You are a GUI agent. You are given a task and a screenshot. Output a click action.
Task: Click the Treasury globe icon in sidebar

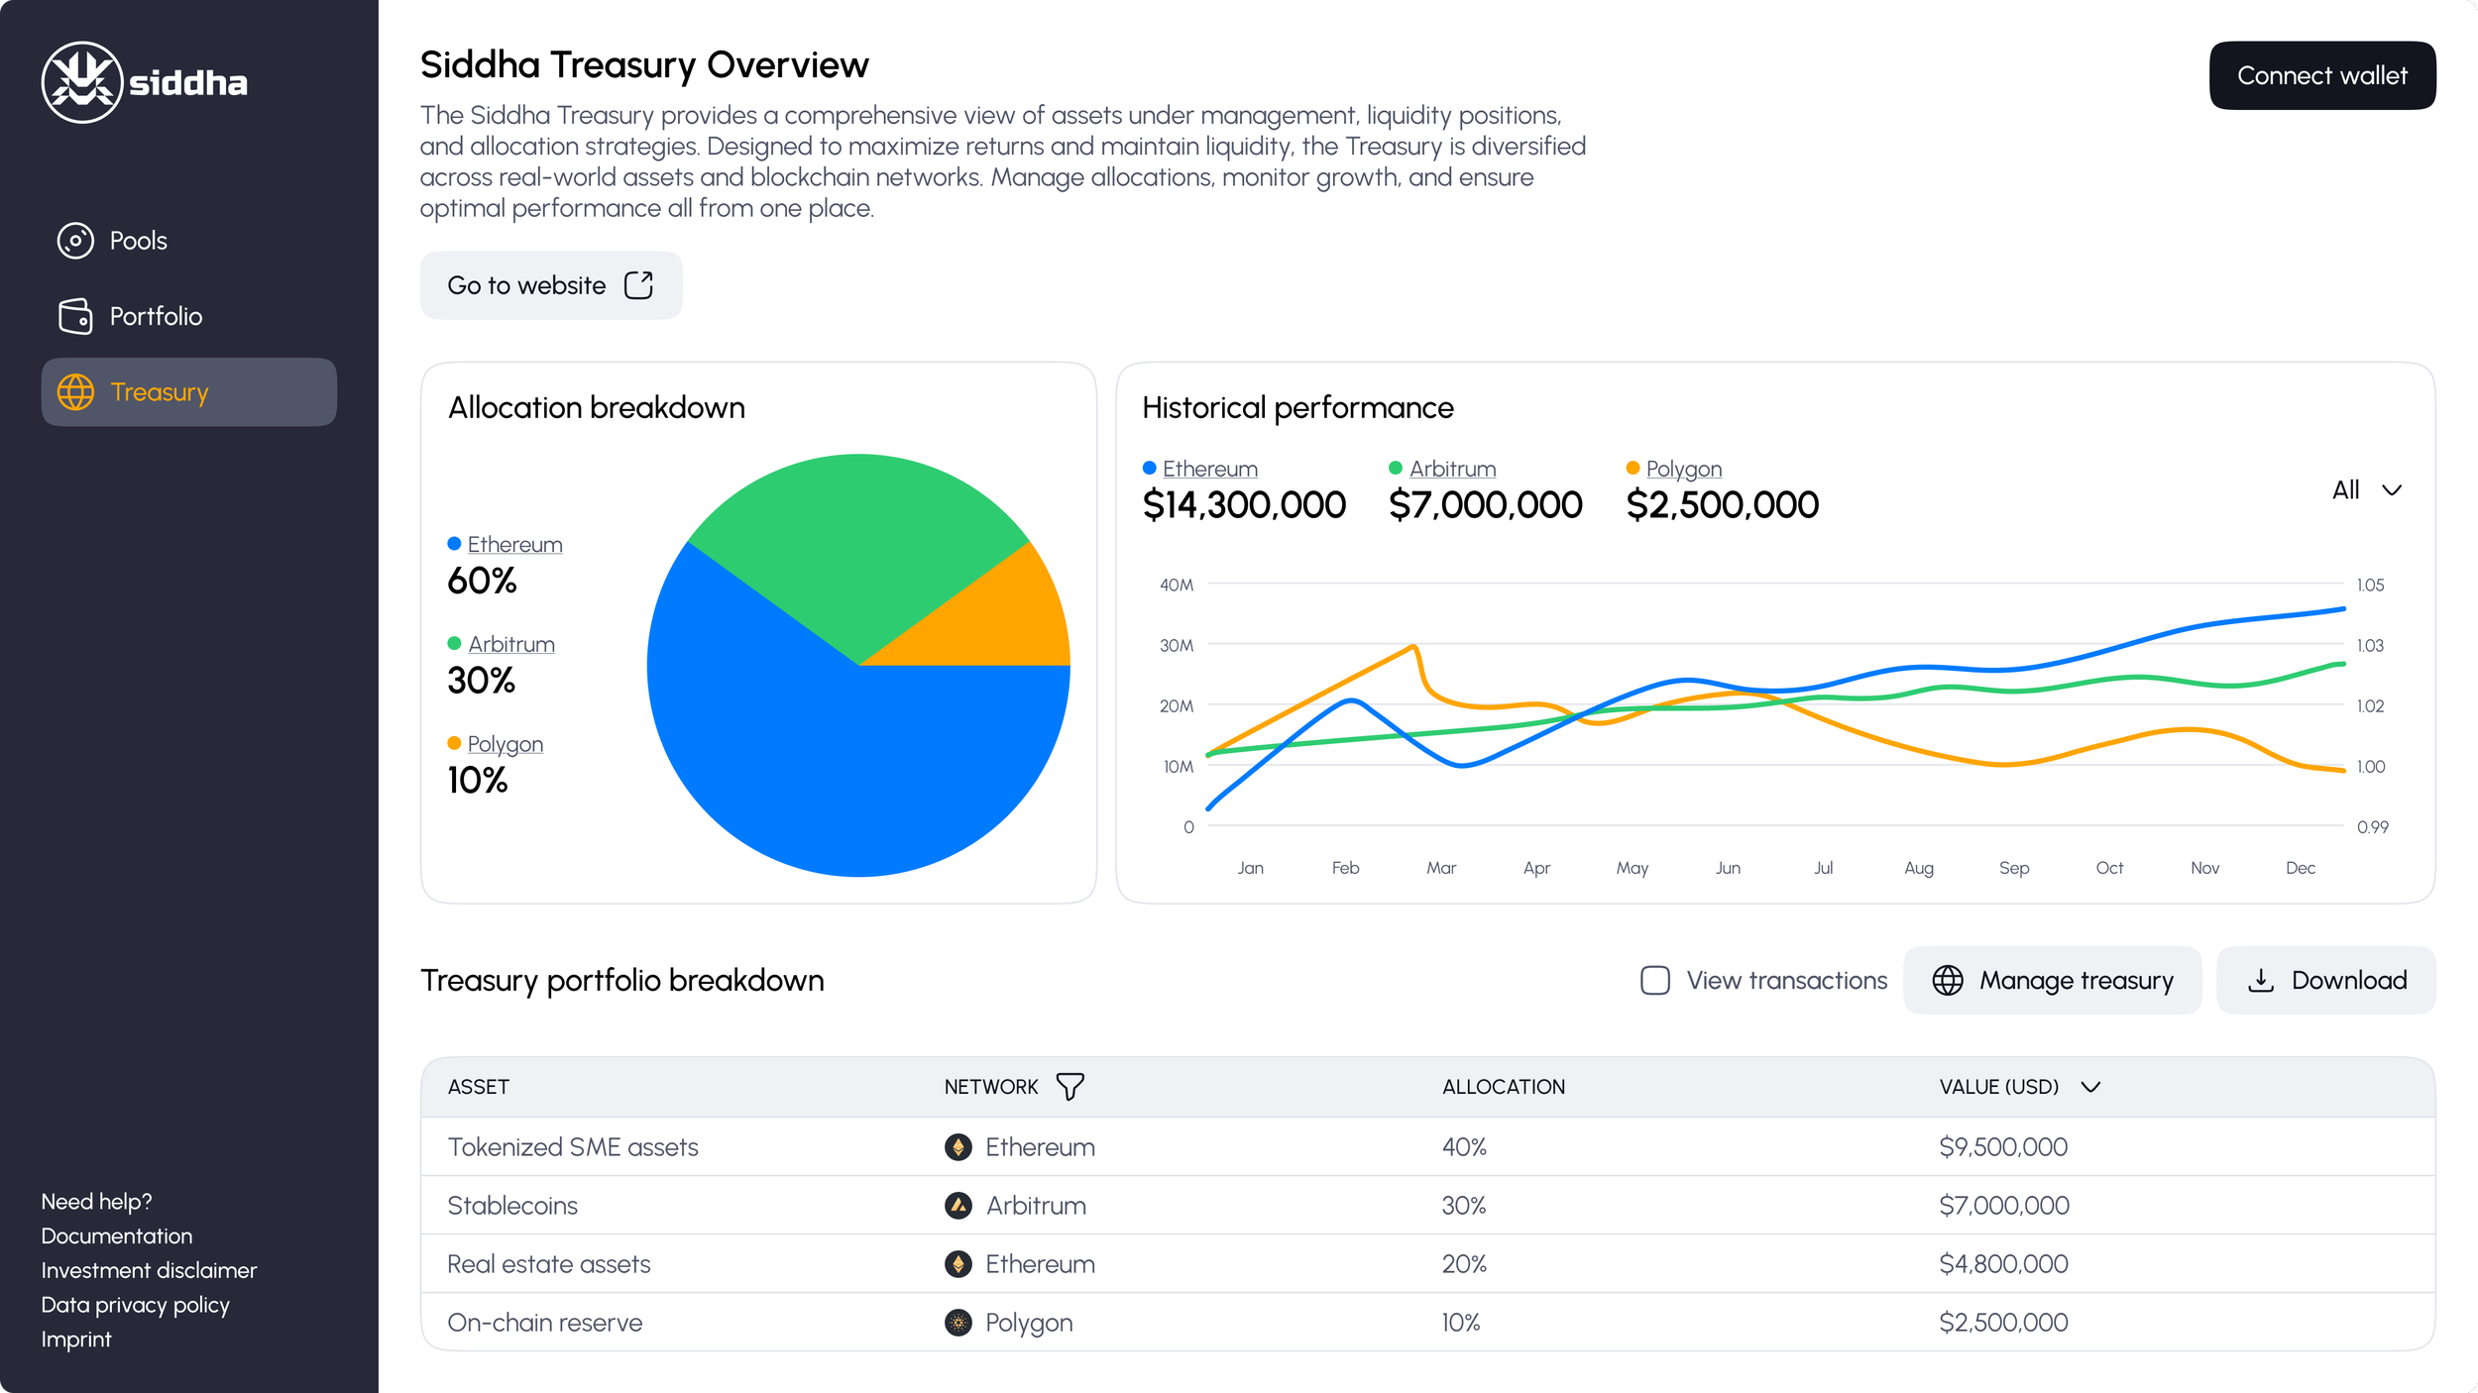tap(75, 392)
